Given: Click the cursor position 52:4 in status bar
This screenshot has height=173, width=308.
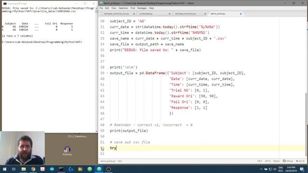Looking at the screenshot, I should pyautogui.click(x=120, y=161).
